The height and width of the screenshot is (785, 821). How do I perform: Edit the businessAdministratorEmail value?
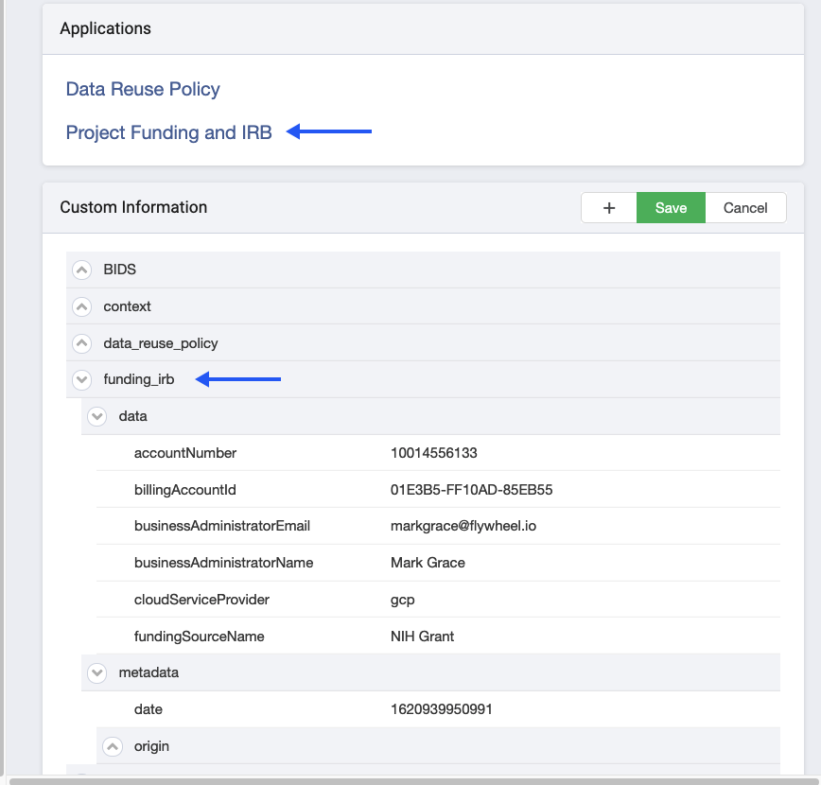pos(463,526)
